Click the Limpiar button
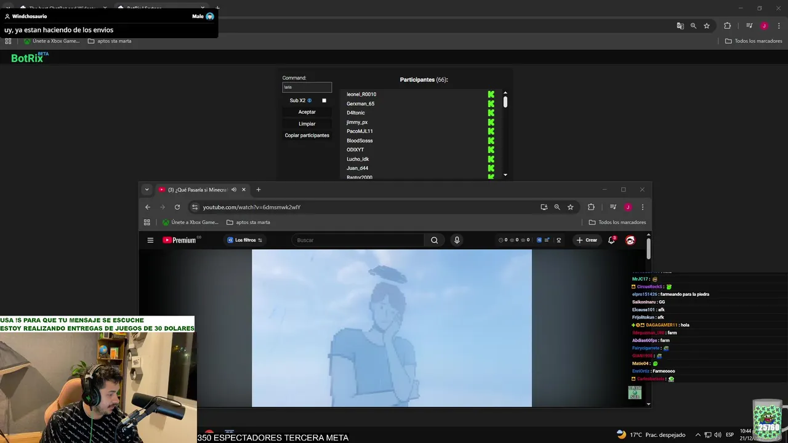This screenshot has height=443, width=788. [x=307, y=124]
